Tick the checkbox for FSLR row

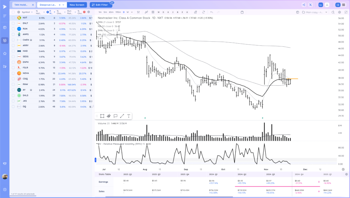click(x=13, y=68)
